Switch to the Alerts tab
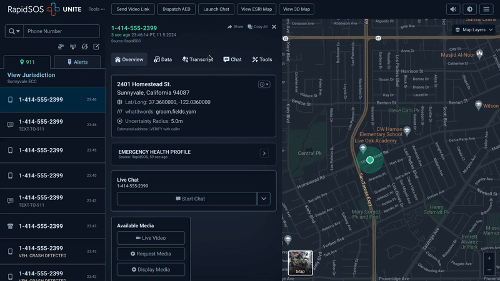 pyautogui.click(x=77, y=62)
